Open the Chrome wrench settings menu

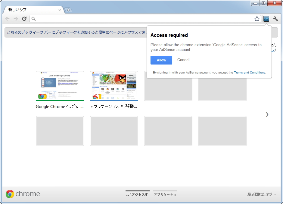pos(275,19)
